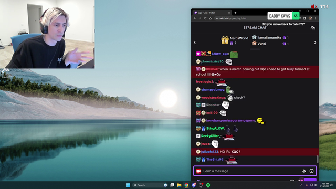Open the Community users list icon

[313, 28]
